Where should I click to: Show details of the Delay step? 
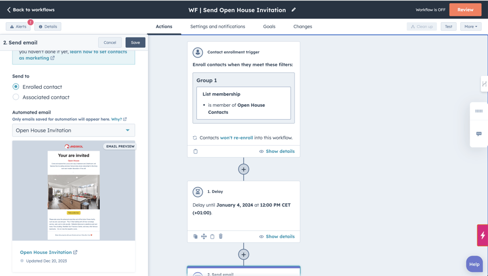click(x=277, y=236)
